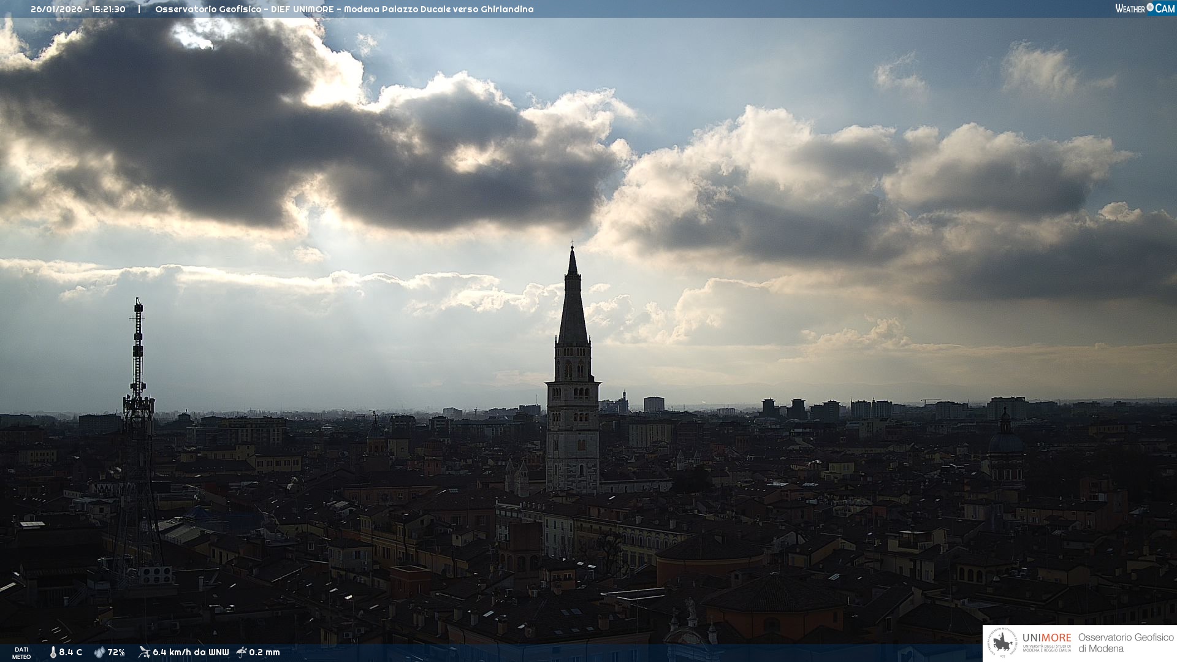The height and width of the screenshot is (662, 1177).
Task: Click the UNIMORE university seal emblem
Action: point(1002,642)
